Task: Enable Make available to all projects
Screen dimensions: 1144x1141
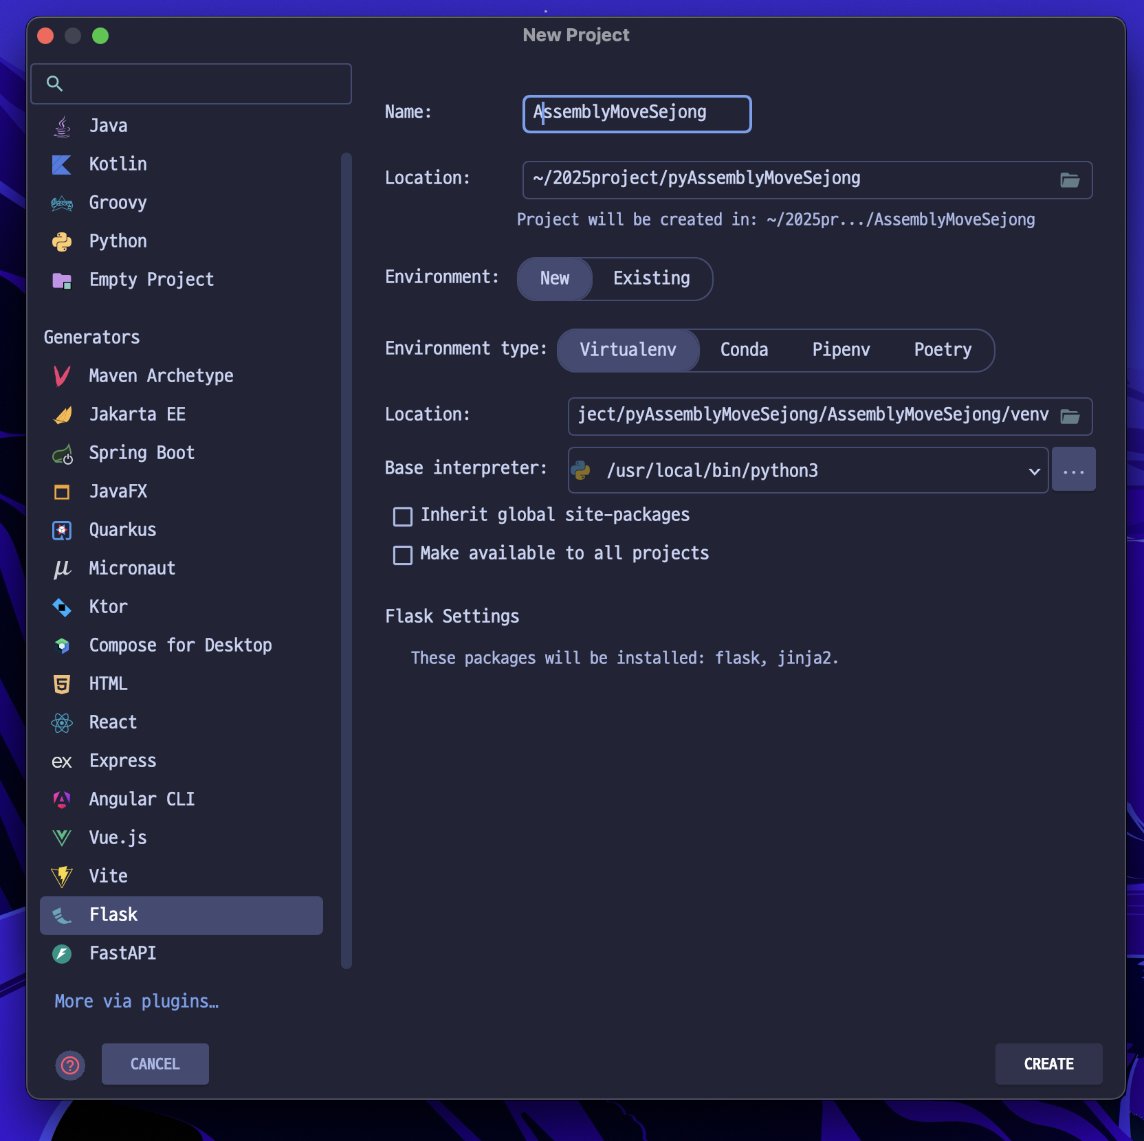Action: pos(403,555)
